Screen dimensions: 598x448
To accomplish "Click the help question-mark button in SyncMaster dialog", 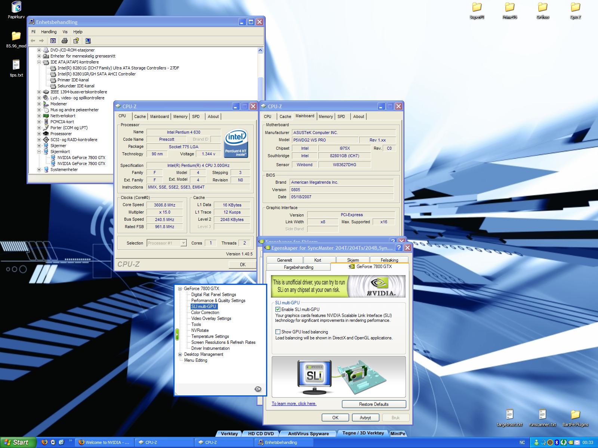I will pos(399,248).
